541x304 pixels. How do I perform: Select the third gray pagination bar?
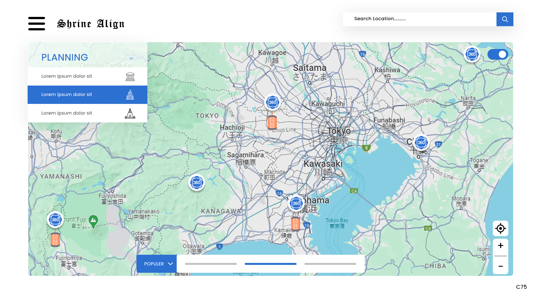[330, 264]
